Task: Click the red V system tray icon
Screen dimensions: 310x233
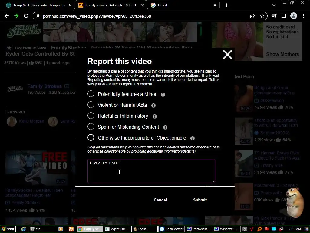Action: coord(252,229)
